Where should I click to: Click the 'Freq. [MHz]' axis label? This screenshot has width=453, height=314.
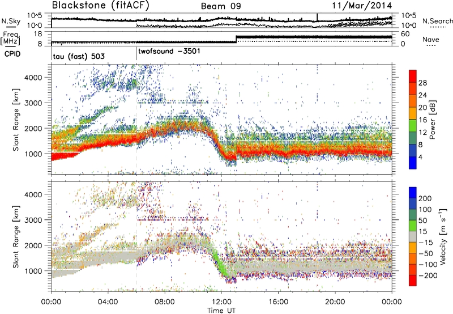(10, 39)
